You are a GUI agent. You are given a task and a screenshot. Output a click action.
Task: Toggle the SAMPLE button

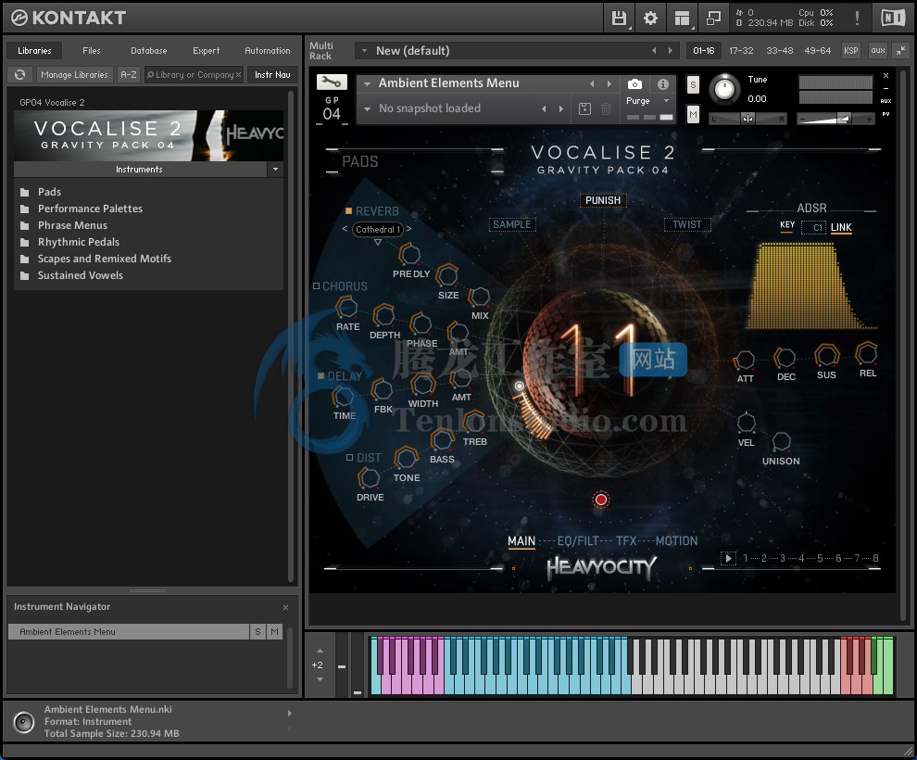click(x=511, y=224)
